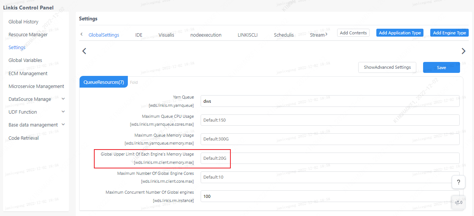This screenshot has height=216, width=474.
Task: Open ECM Management page
Action: (28, 73)
